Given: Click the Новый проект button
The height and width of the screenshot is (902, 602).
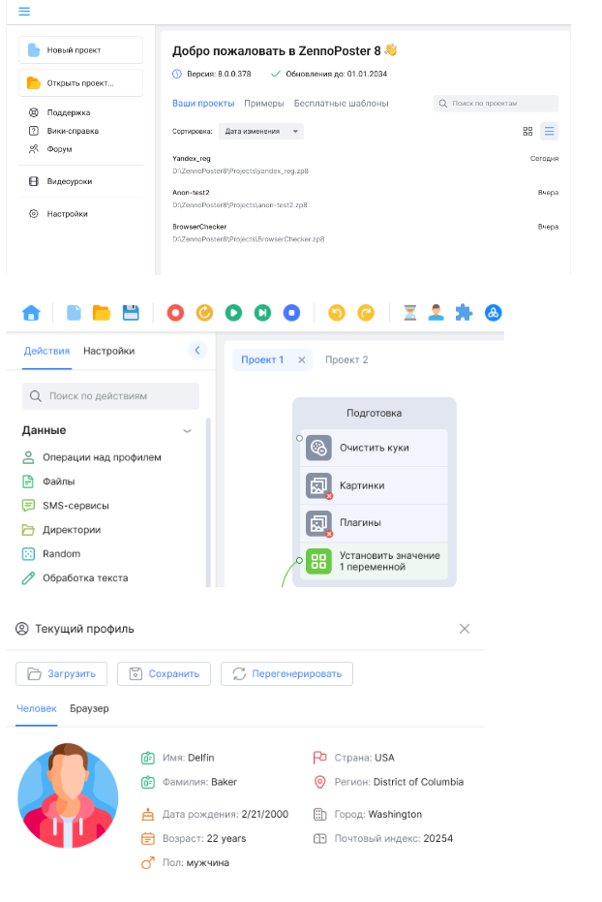Looking at the screenshot, I should (x=80, y=50).
